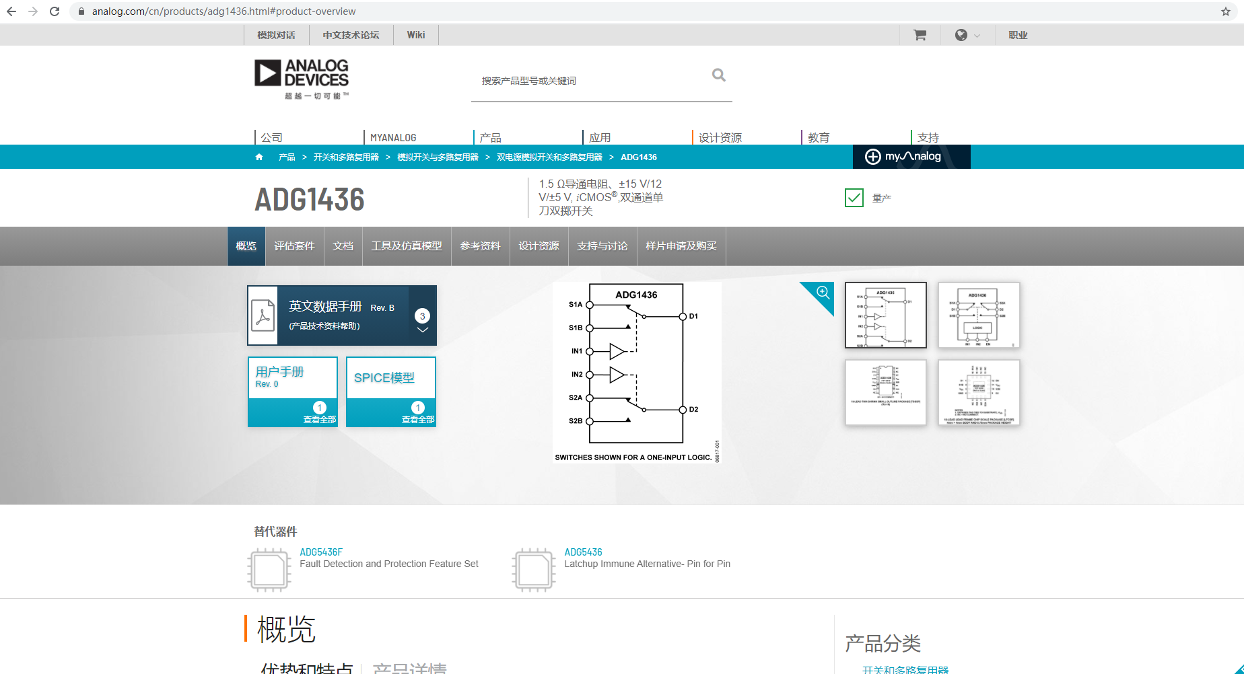Click the ADG5436 alternative part link

(x=583, y=551)
